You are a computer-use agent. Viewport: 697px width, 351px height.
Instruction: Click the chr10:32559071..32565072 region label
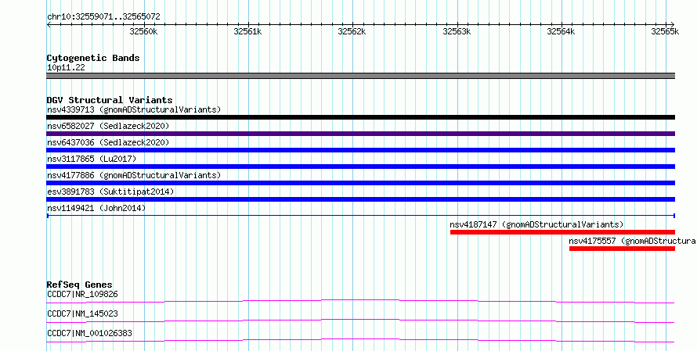click(x=103, y=16)
